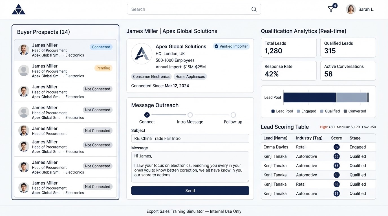Click score badge in Emma Davies row
This screenshot has height=216, width=388.
336,147
